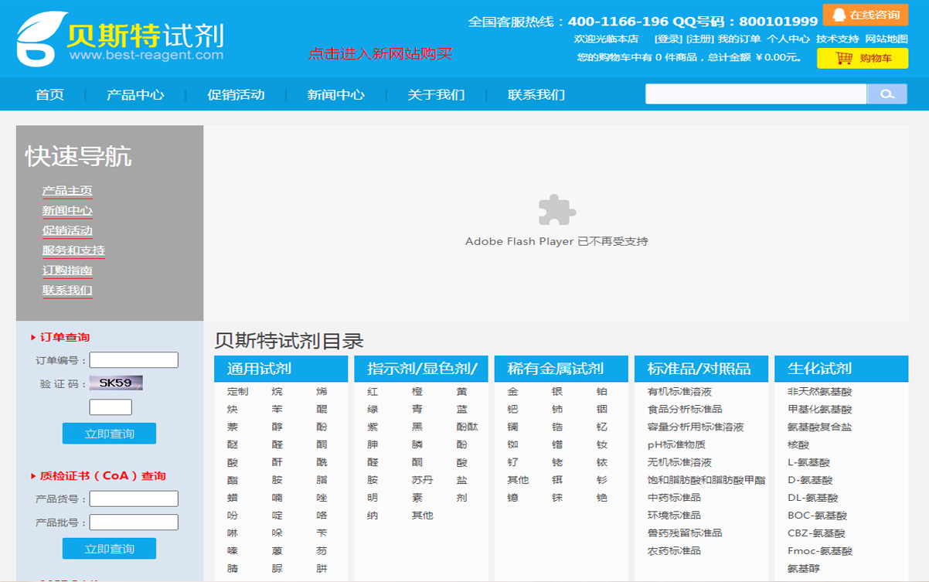
Task: Click 立即查询 under CoA query
Action: point(109,549)
